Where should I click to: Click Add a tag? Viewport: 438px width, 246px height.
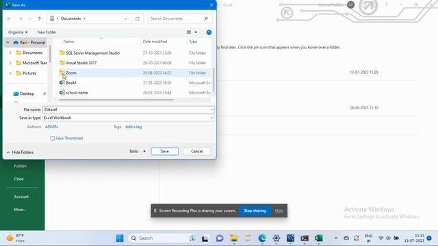pyautogui.click(x=133, y=127)
